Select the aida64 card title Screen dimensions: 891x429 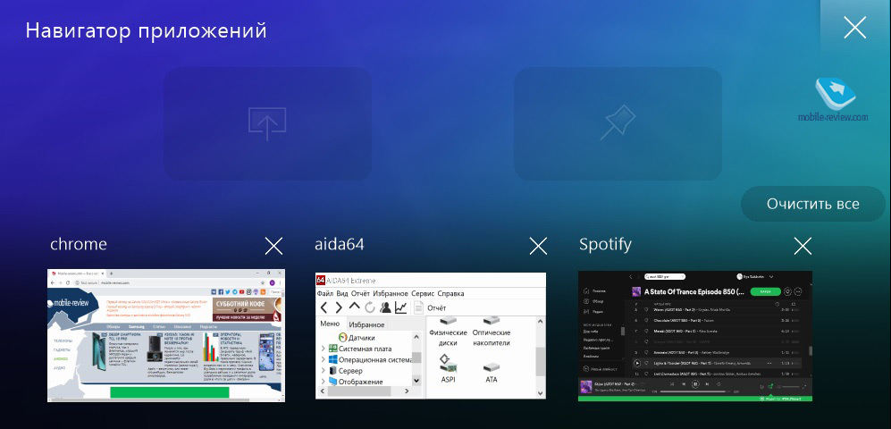(x=340, y=244)
